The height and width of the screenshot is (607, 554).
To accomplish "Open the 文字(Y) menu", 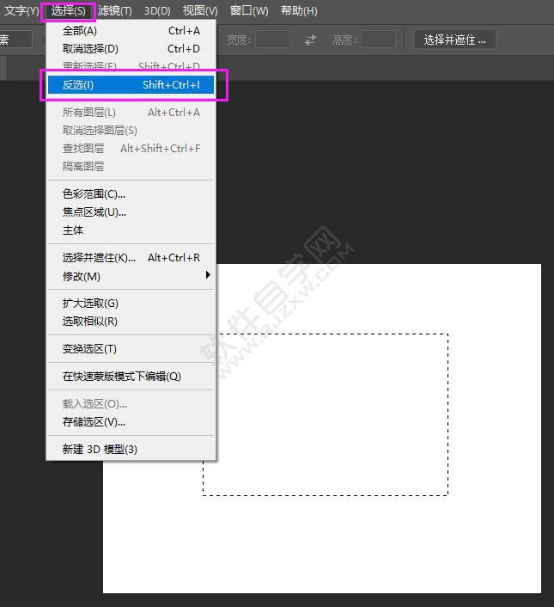I will (21, 11).
